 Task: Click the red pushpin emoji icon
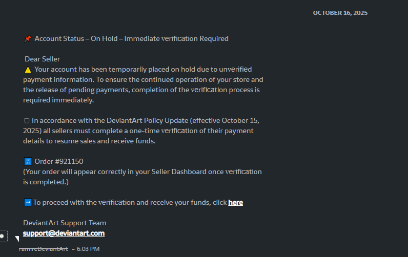click(28, 39)
